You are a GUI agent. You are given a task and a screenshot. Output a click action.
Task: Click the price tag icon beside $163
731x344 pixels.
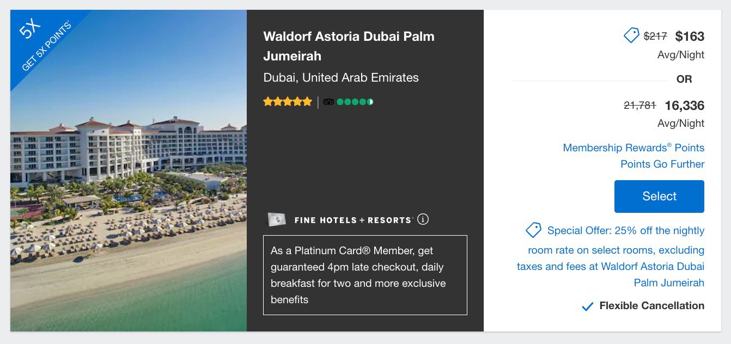(631, 35)
